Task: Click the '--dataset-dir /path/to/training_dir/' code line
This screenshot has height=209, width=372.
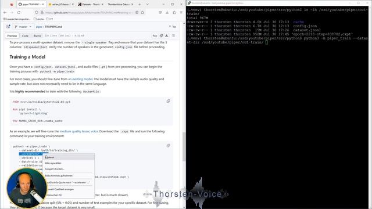Action: pos(48,150)
